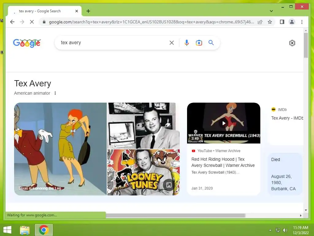Screen dimensions: 314x236
Task: Click the scroll down arrow
Action: (306, 210)
